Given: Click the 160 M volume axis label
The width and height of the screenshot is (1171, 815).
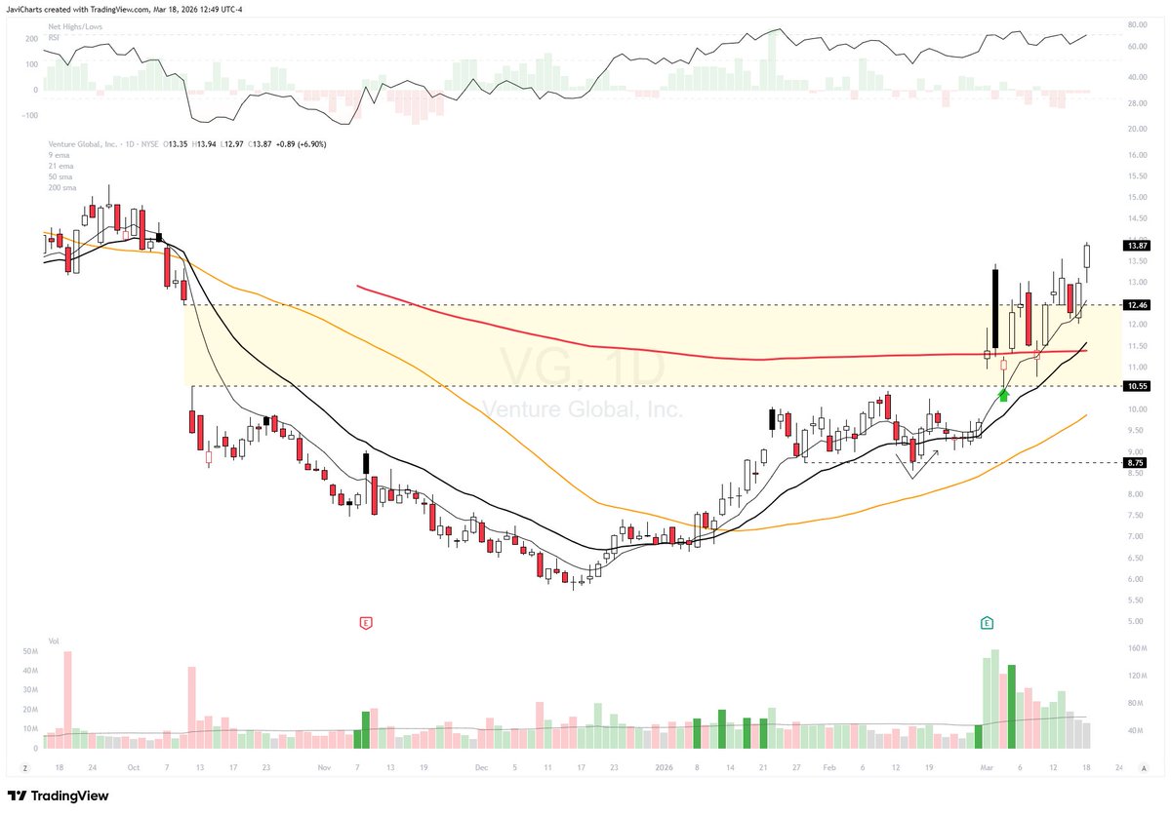Looking at the screenshot, I should point(1137,648).
